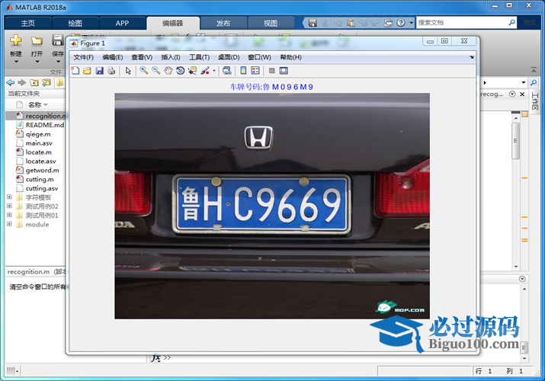
Task: Go up one folder level icon
Action: pos(34,82)
